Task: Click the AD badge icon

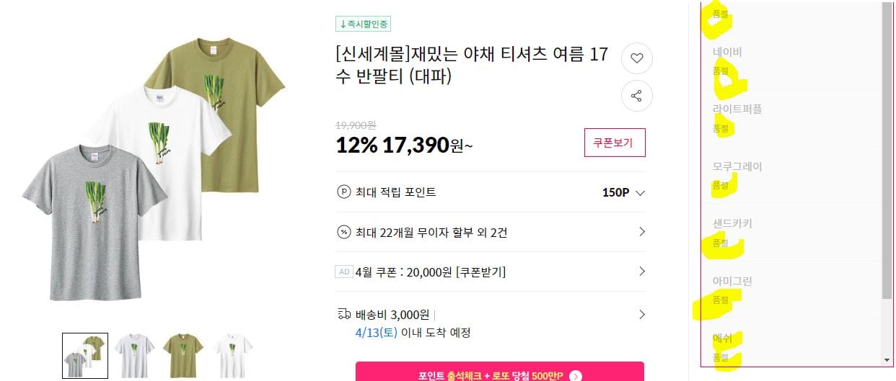Action: click(x=344, y=272)
